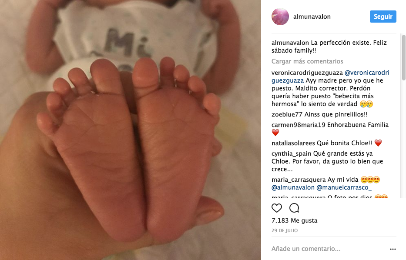
Task: View likes list at 7.183 Me gusta
Action: point(295,220)
